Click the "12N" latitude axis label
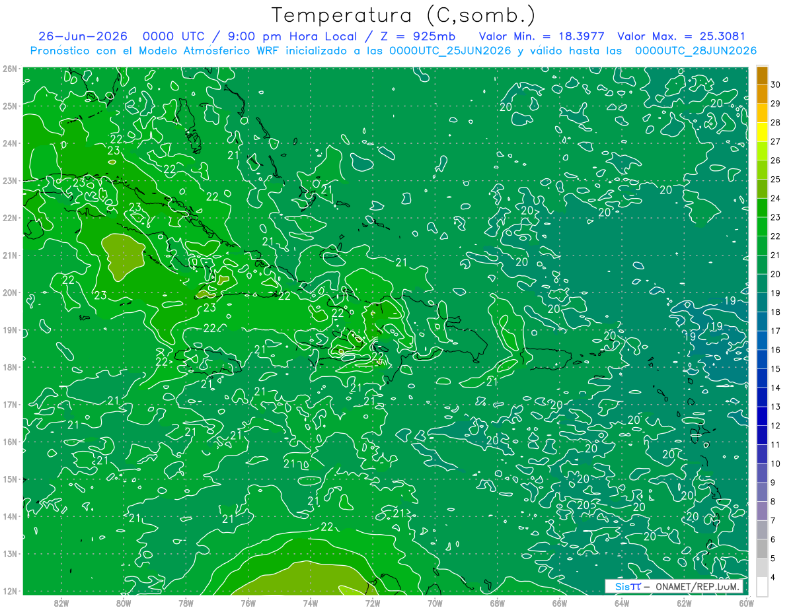The width and height of the screenshot is (793, 612). coord(10,591)
